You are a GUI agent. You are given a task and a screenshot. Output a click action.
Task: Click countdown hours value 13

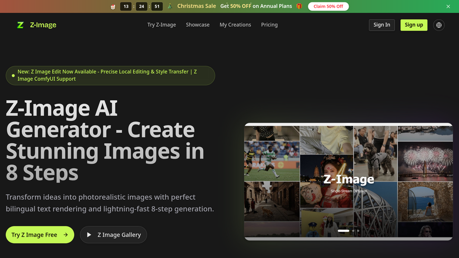coord(126,6)
